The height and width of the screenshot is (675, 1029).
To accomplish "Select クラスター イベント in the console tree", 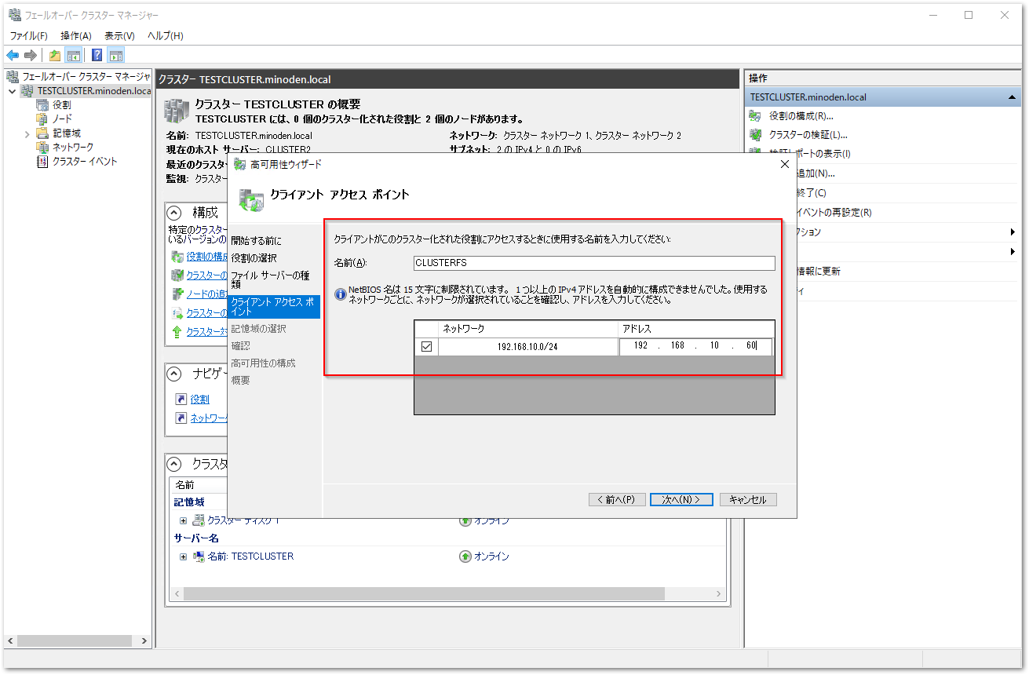I will (x=85, y=162).
